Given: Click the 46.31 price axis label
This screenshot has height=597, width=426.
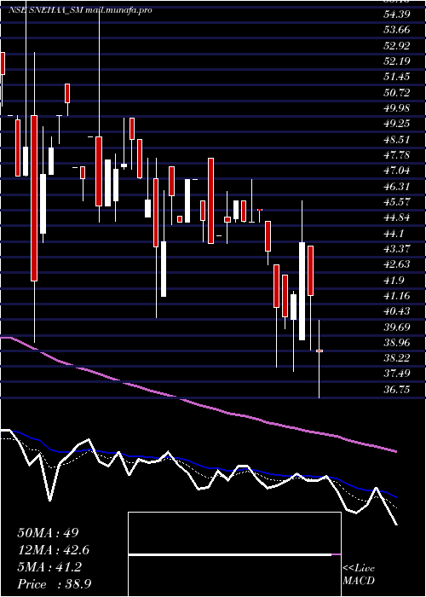Looking at the screenshot, I should (395, 186).
